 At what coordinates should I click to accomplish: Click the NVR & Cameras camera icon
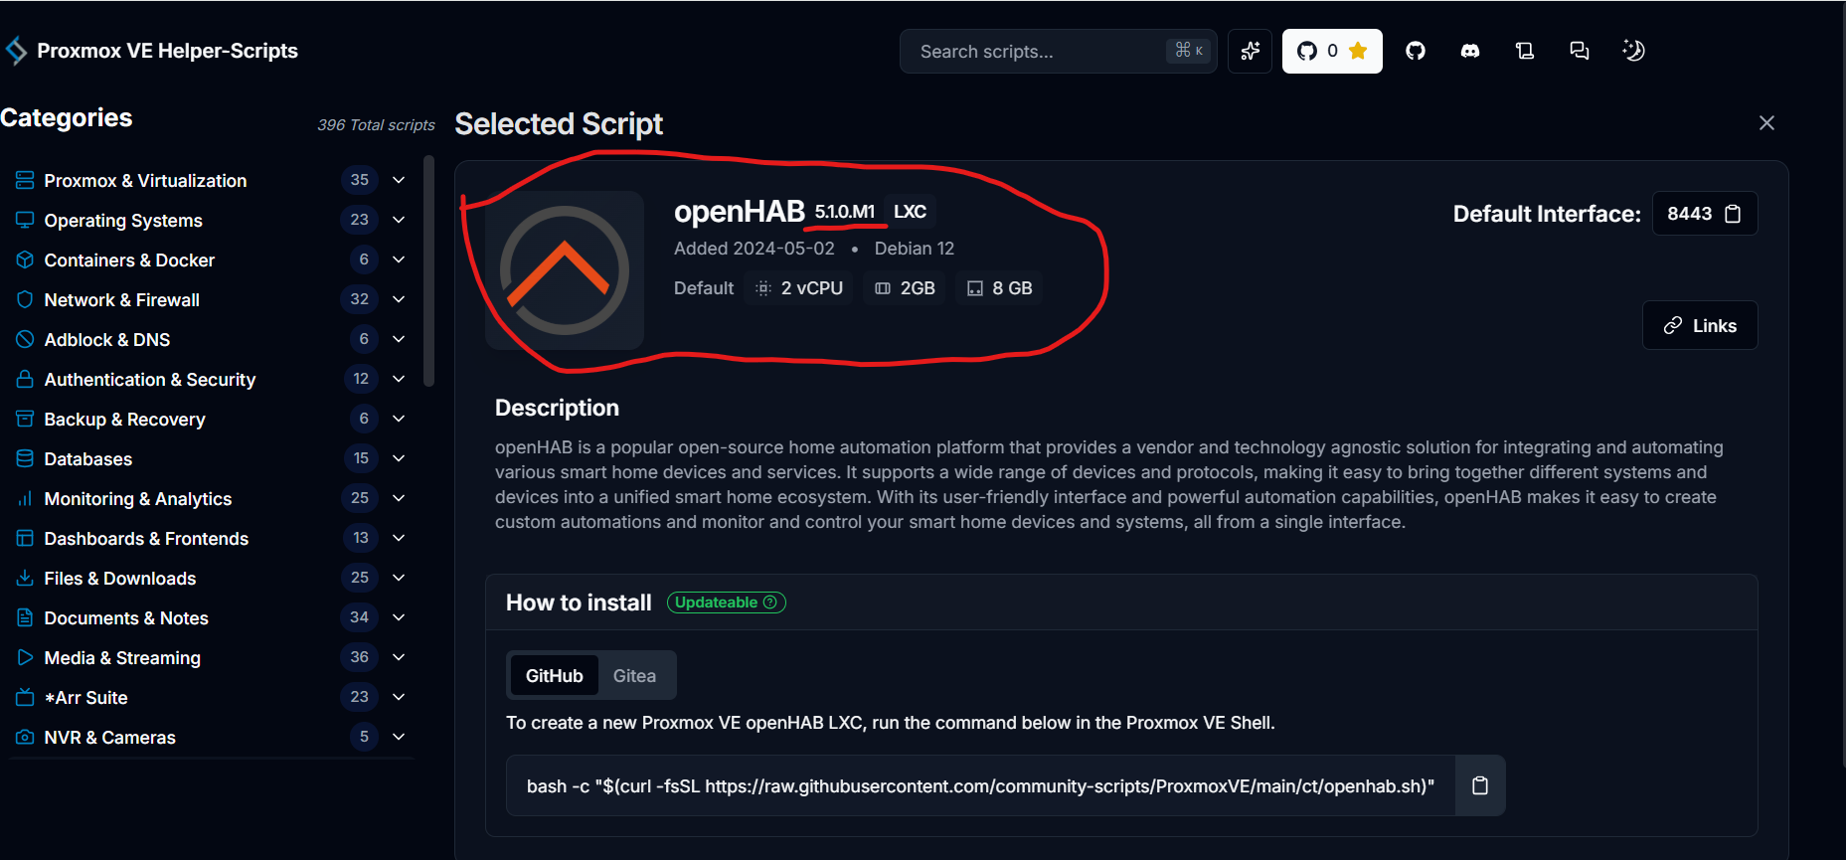point(25,737)
